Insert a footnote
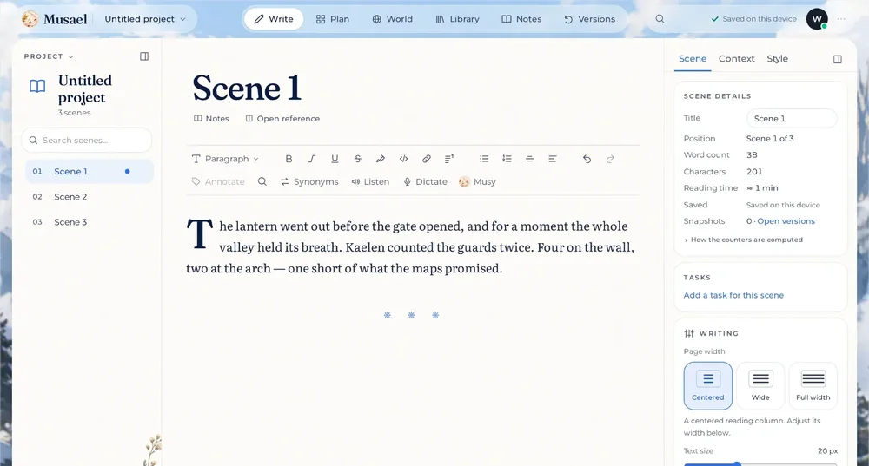 click(449, 159)
